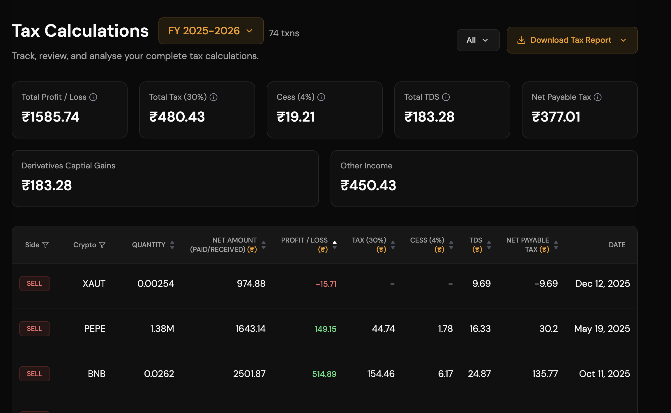The height and width of the screenshot is (413, 671).
Task: Sort by Net Payable Tax column arrows
Action: pyautogui.click(x=556, y=245)
